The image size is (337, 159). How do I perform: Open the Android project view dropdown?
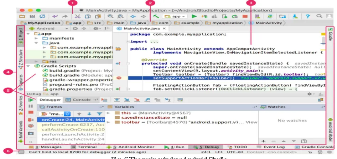pyautogui.click(x=48, y=29)
